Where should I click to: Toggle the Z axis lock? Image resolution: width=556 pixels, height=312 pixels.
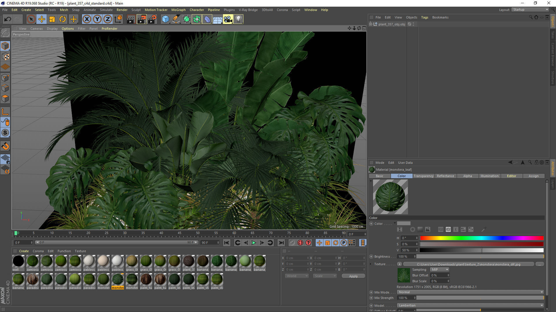[x=108, y=19]
